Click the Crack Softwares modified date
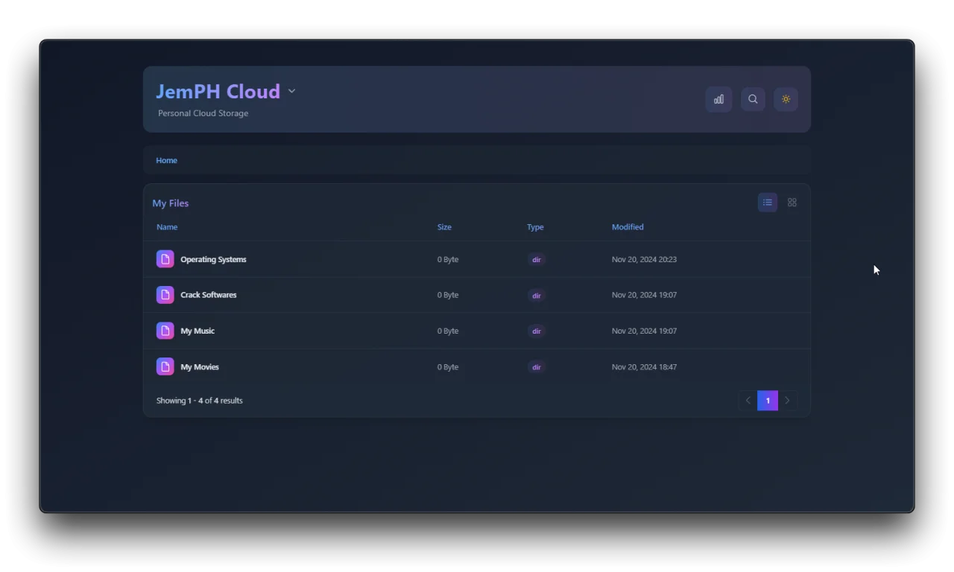The height and width of the screenshot is (572, 954). 644,296
